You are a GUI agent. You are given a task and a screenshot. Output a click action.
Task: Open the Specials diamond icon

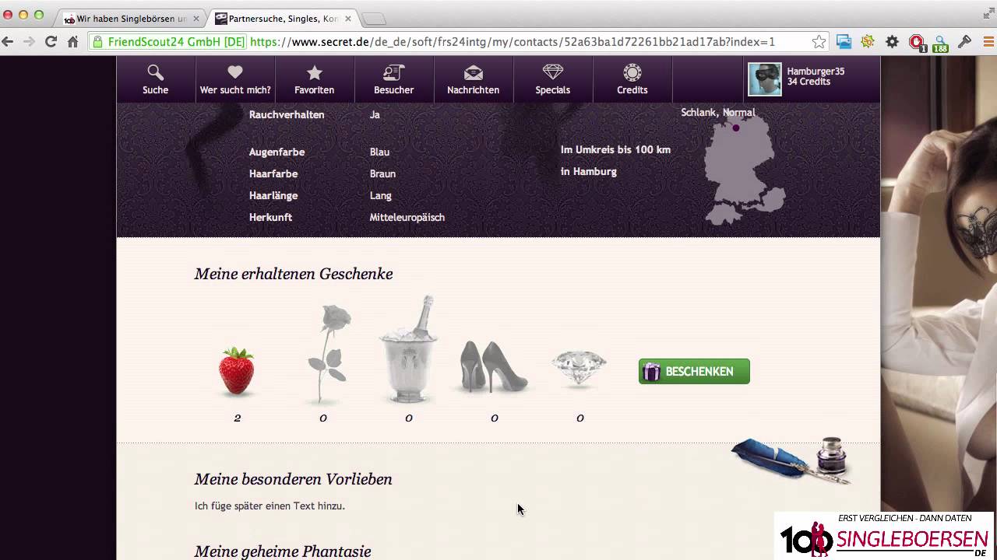(553, 72)
